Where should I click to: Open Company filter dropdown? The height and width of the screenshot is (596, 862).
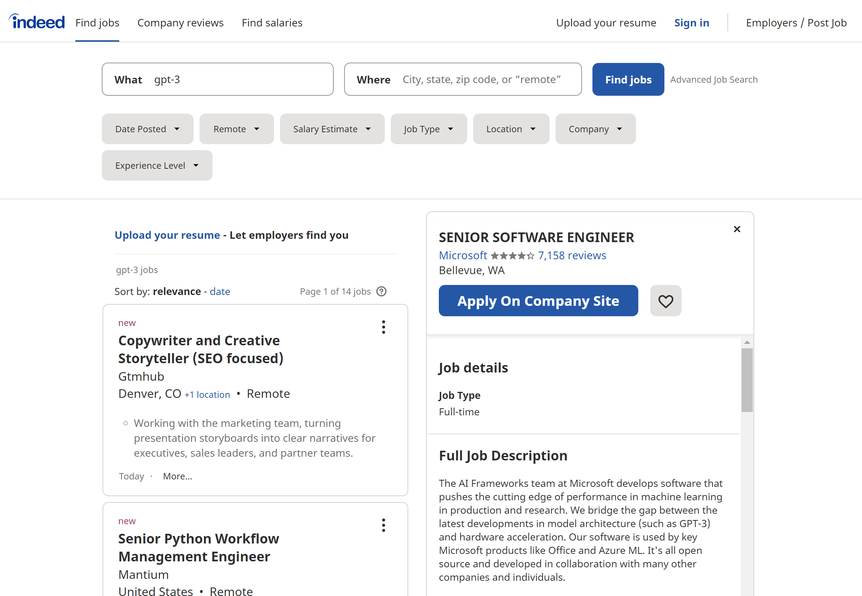(595, 129)
